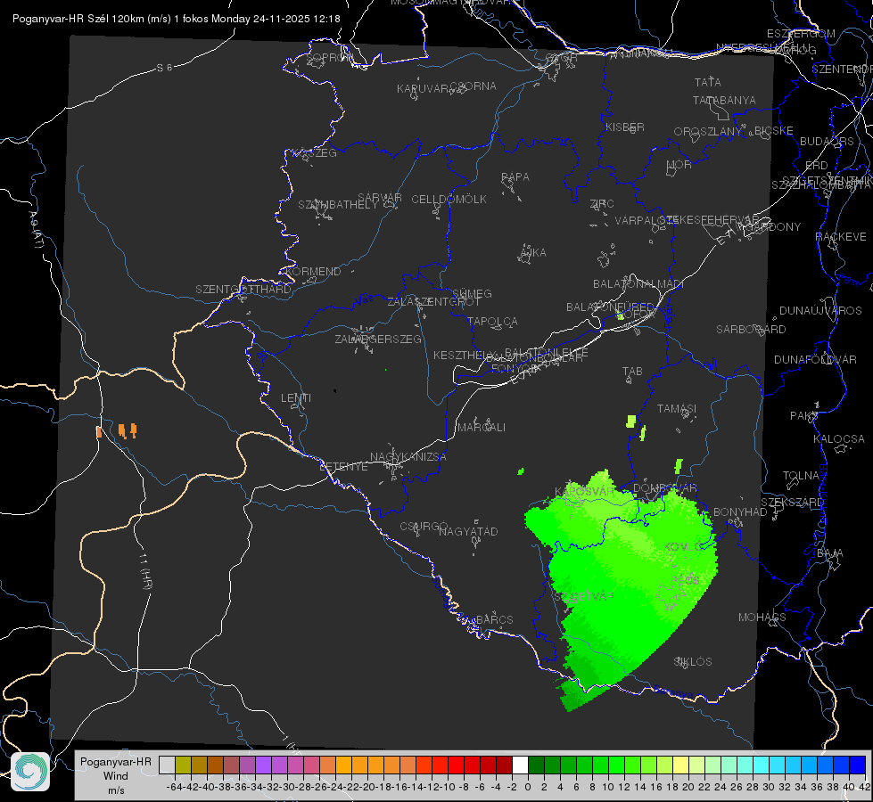Click the small green echo near Tamási

click(630, 421)
